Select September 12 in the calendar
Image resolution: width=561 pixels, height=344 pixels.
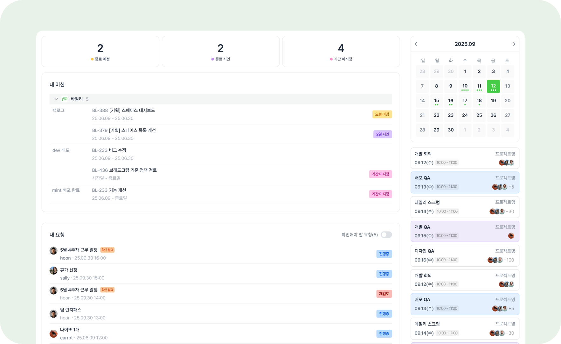493,86
